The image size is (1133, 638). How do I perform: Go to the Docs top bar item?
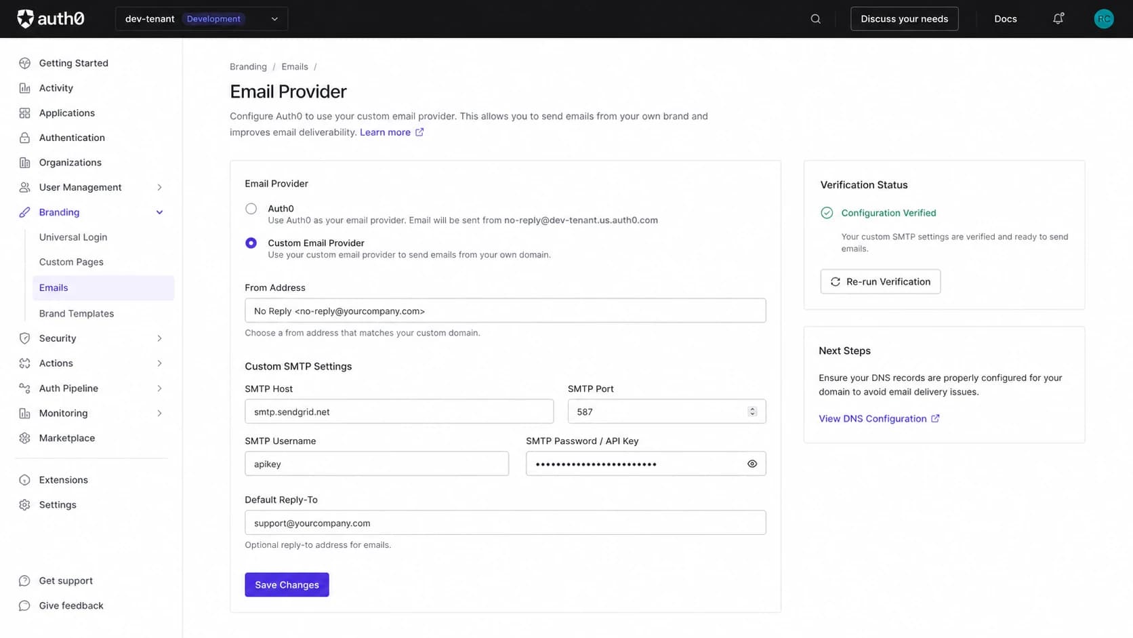tap(1006, 19)
